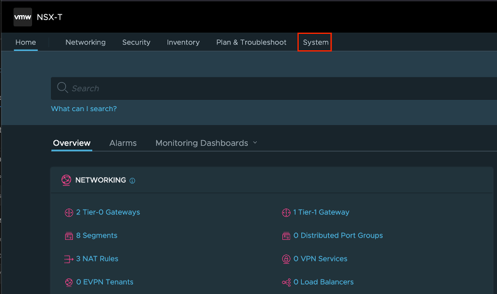Click the Networking info icon
The image size is (497, 294).
pyautogui.click(x=132, y=181)
